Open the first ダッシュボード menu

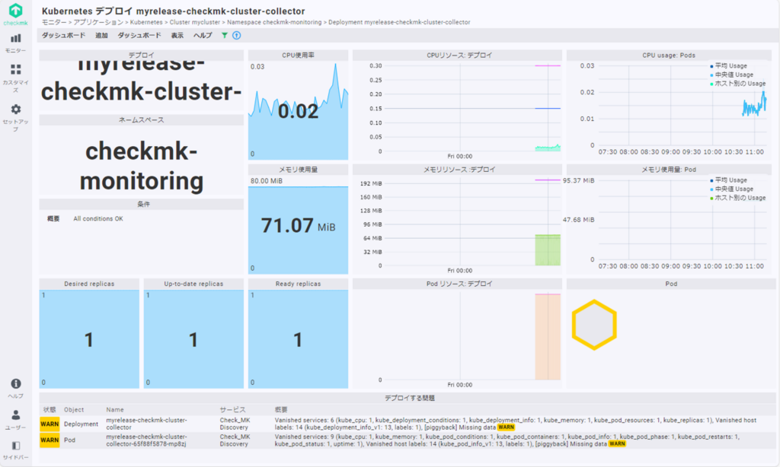tap(64, 35)
